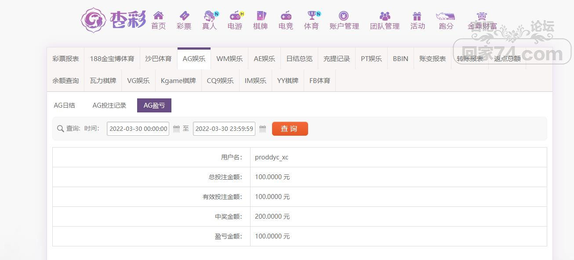Switch to the 瓦力棋牌 tab
This screenshot has width=574, height=260.
[x=103, y=80]
